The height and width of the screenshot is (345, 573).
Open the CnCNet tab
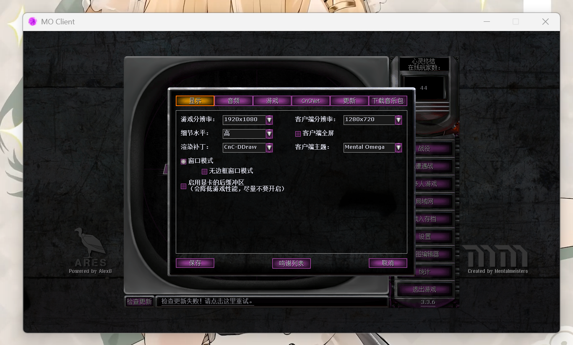[311, 101]
